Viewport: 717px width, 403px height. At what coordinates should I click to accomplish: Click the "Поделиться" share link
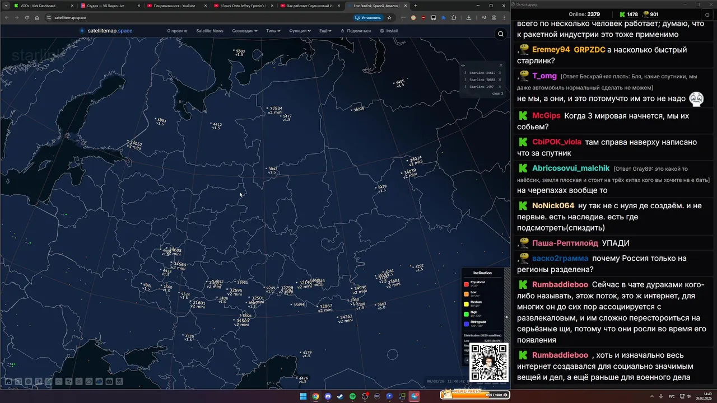pyautogui.click(x=355, y=31)
